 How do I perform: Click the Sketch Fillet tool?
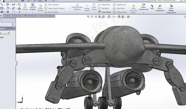coord(13,12)
